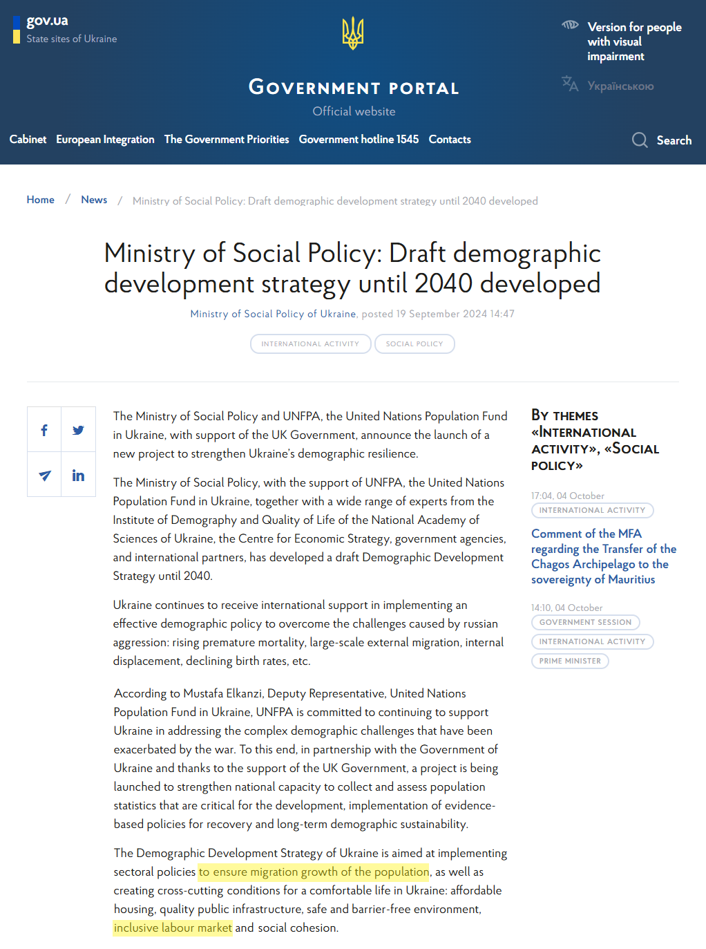Image resolution: width=706 pixels, height=949 pixels.
Task: Open the Cabinet menu
Action: (28, 139)
